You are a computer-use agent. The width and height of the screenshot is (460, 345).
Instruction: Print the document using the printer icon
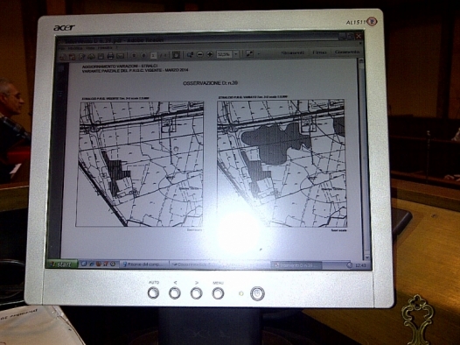tap(110, 56)
